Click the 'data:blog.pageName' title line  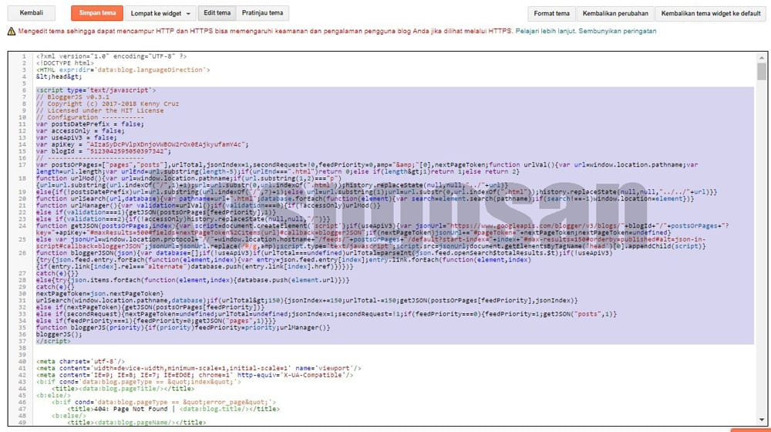point(136,423)
